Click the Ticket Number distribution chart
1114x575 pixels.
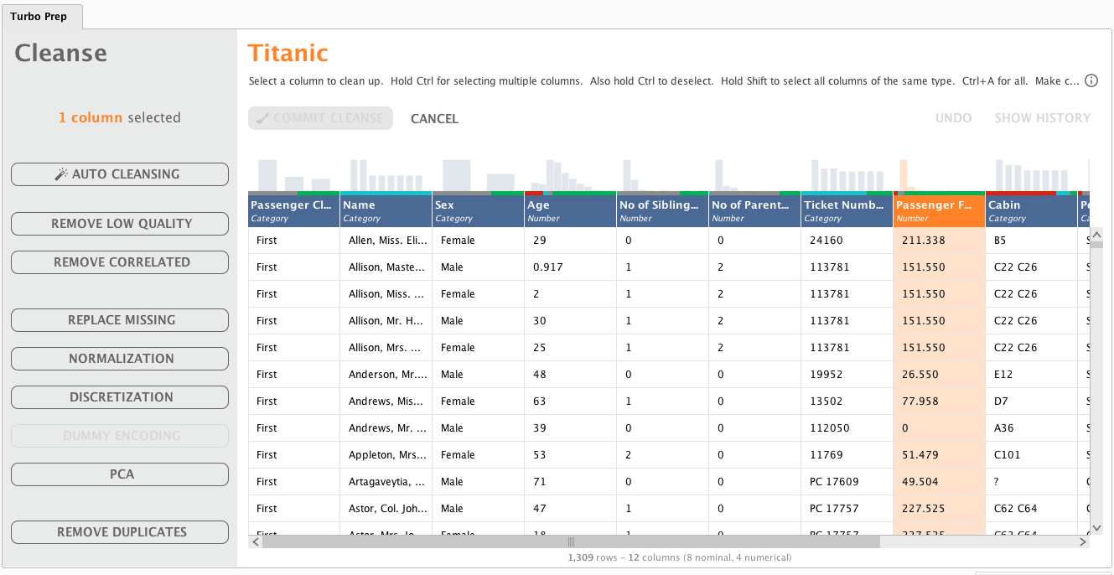pyautogui.click(x=847, y=176)
